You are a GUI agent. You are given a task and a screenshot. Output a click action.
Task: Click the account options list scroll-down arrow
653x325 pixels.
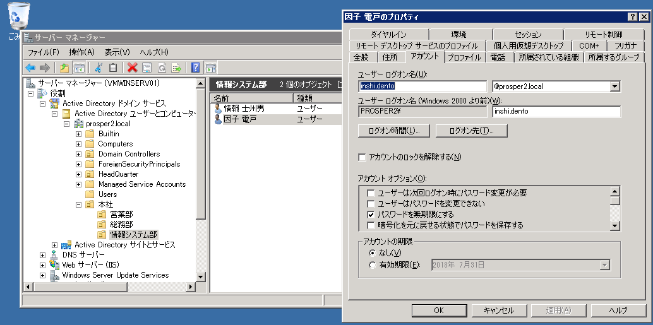(615, 225)
